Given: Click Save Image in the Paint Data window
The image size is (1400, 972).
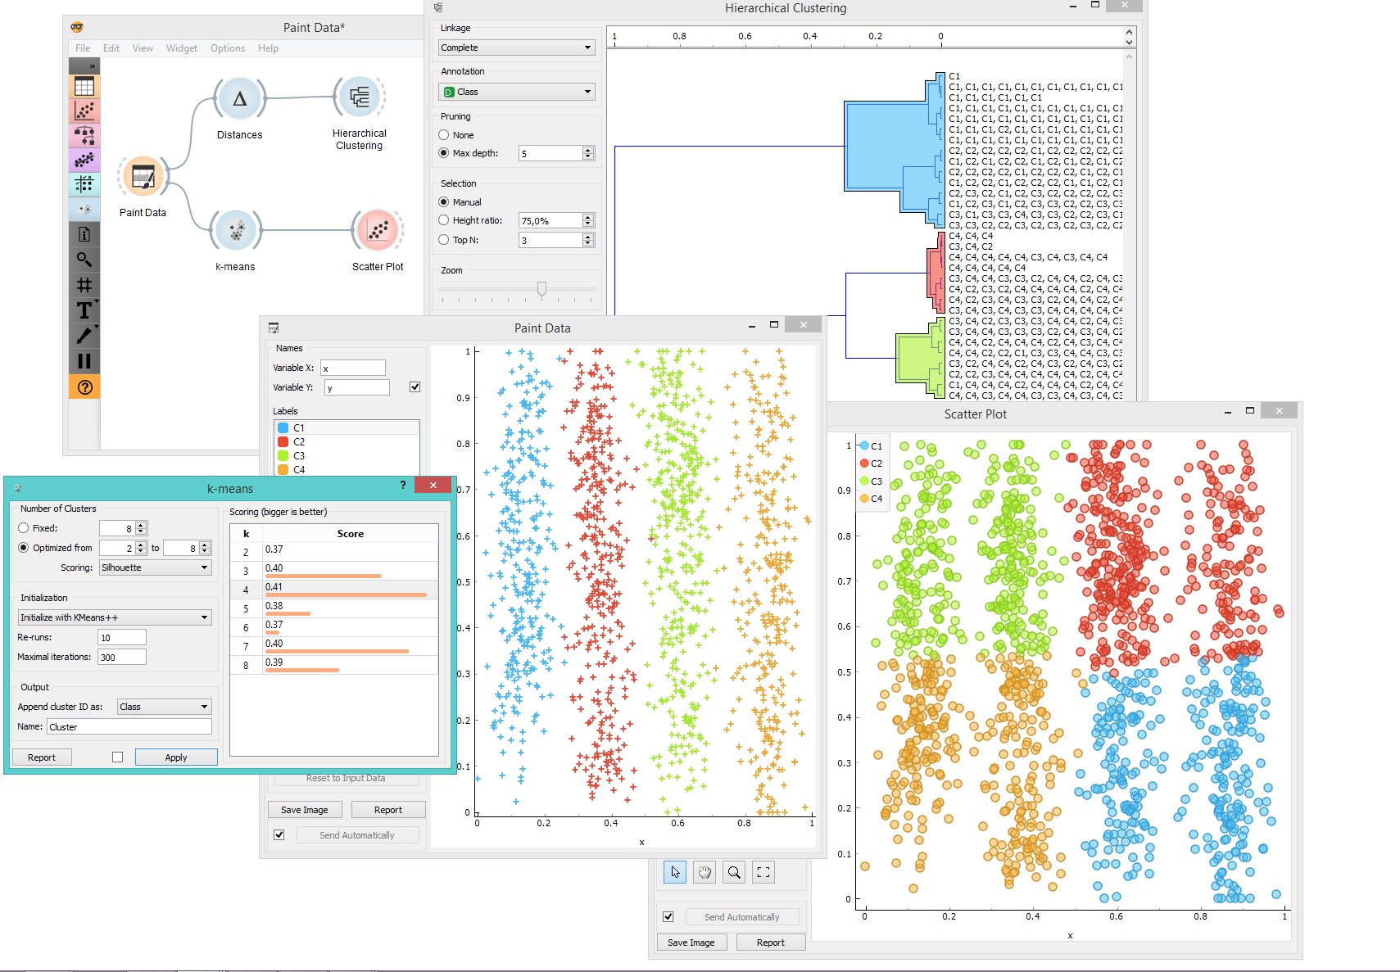Looking at the screenshot, I should point(304,810).
